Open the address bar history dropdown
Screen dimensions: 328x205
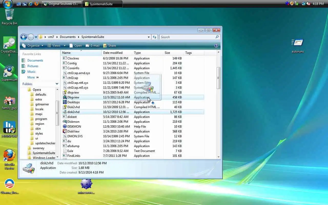click(149, 37)
